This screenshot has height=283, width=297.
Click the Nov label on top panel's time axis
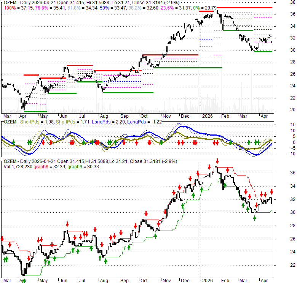point(166,116)
